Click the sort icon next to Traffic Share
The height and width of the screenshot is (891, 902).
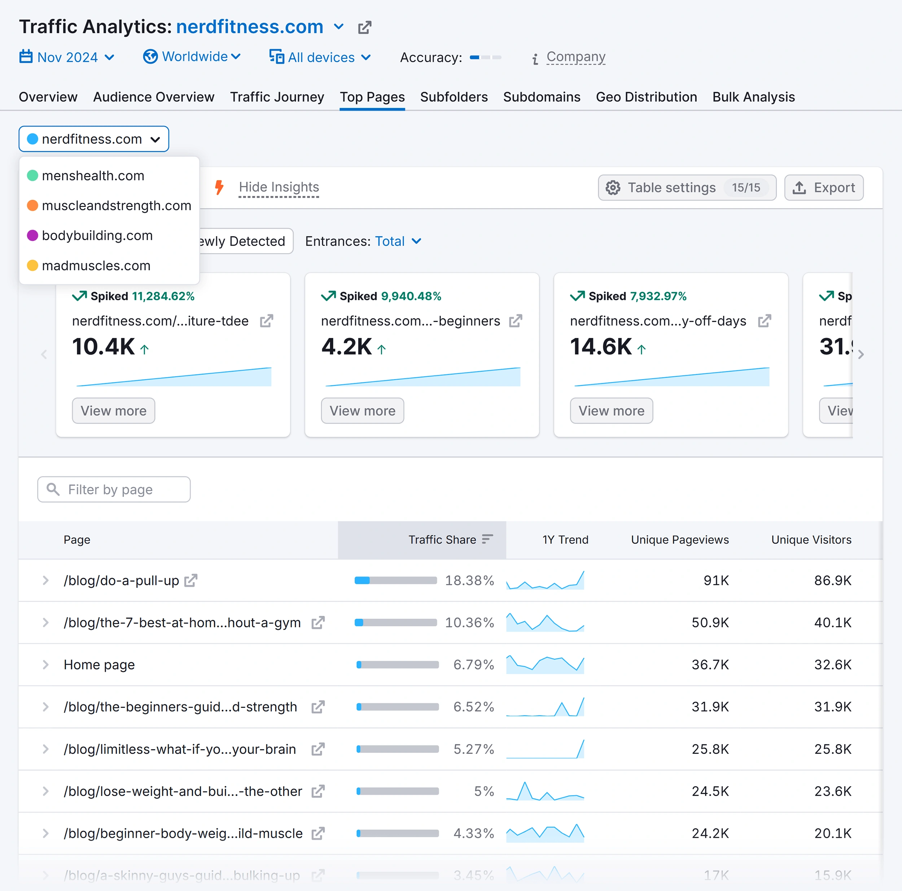point(487,539)
